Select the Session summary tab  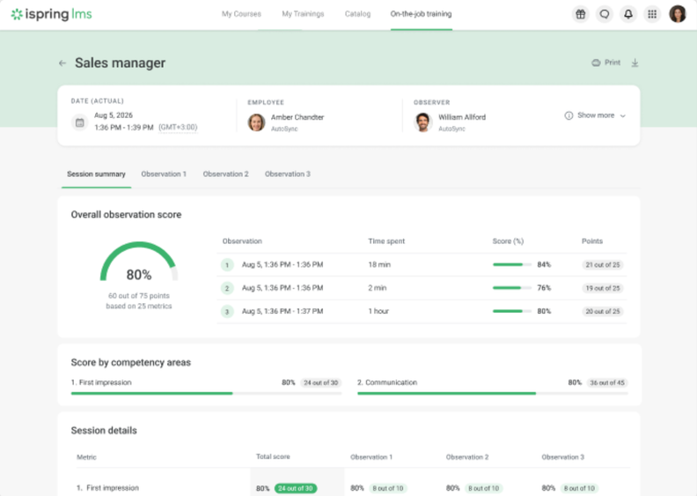(x=96, y=174)
